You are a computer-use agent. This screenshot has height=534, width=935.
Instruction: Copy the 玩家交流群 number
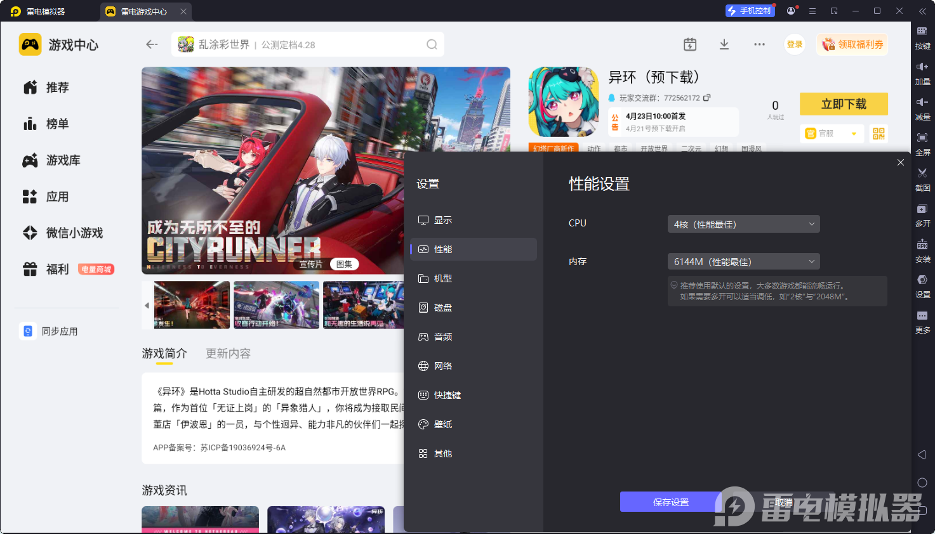click(x=706, y=98)
